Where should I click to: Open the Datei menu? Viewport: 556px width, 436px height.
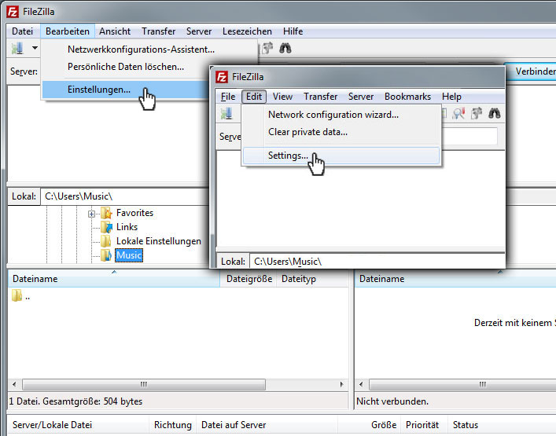[x=22, y=31]
